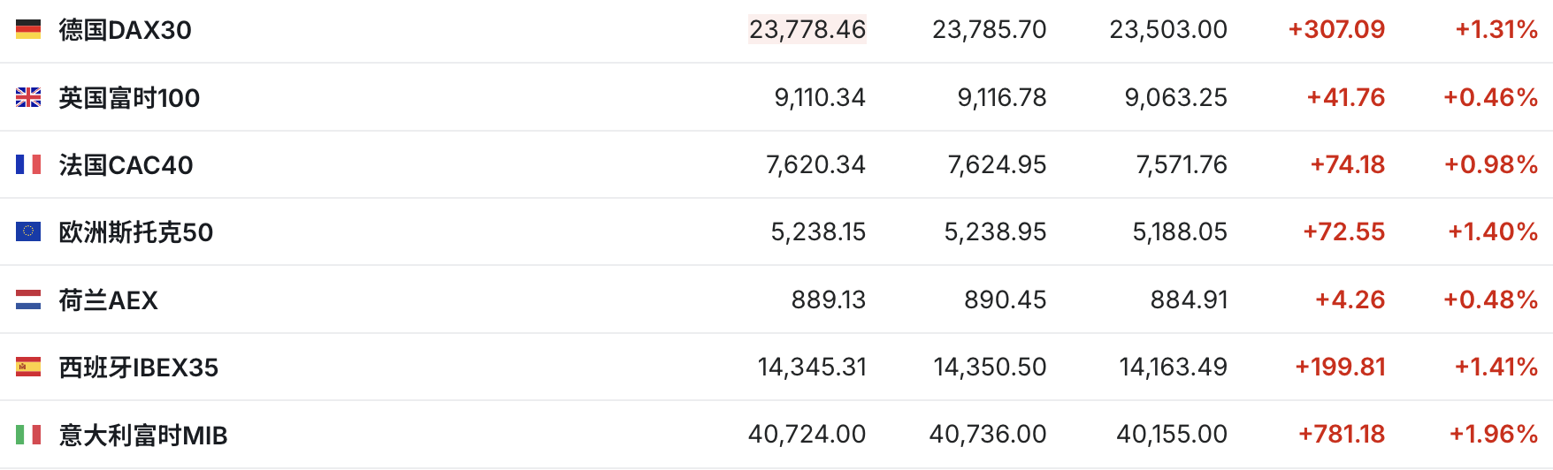Image resolution: width=1553 pixels, height=470 pixels.
Task: Open the 荷兰AEX index link
Action: coord(108,300)
